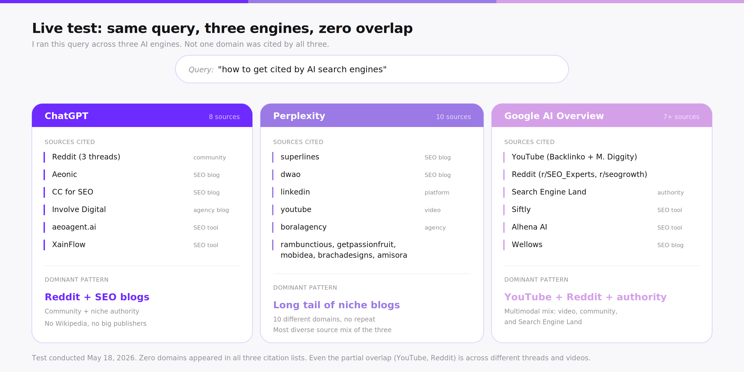The image size is (744, 372).
Task: Select the 'boralagency' source row
Action: 372,227
